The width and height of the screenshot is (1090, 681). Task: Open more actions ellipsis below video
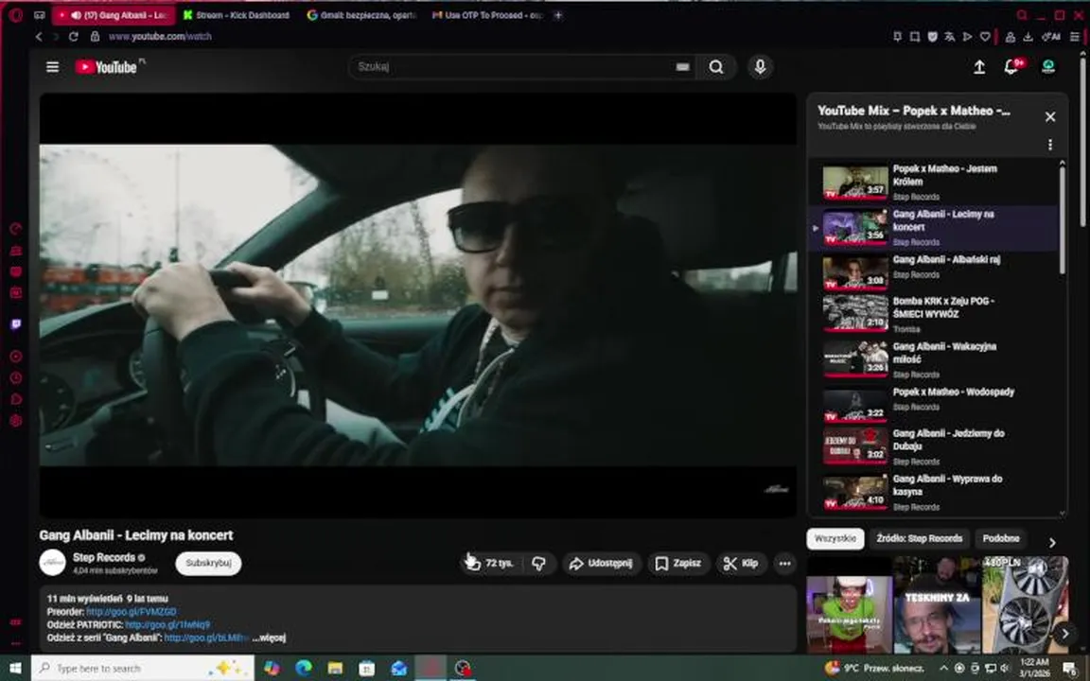point(784,563)
